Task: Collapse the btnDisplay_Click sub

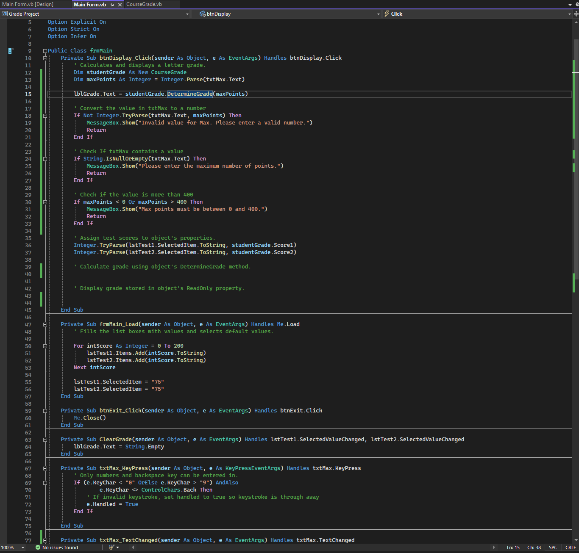Action: pyautogui.click(x=45, y=58)
